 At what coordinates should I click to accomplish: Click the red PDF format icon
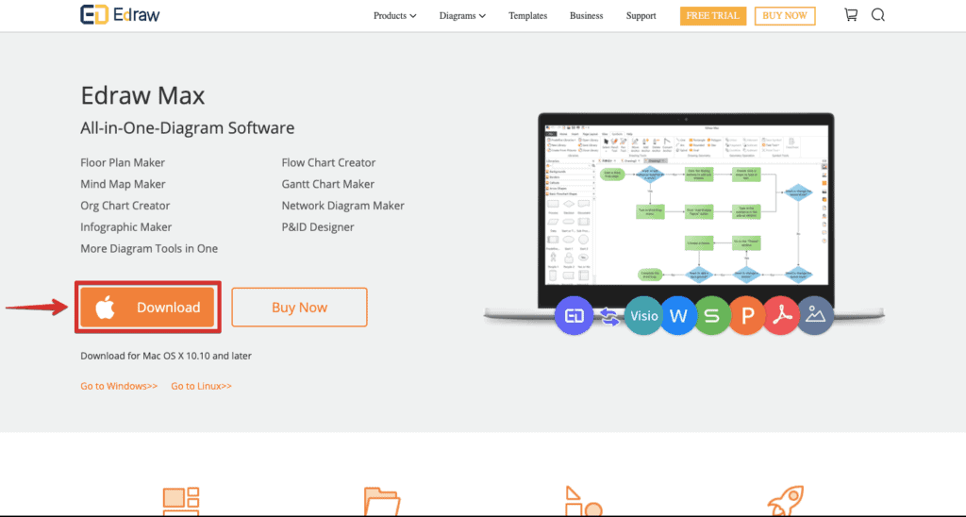(x=781, y=315)
